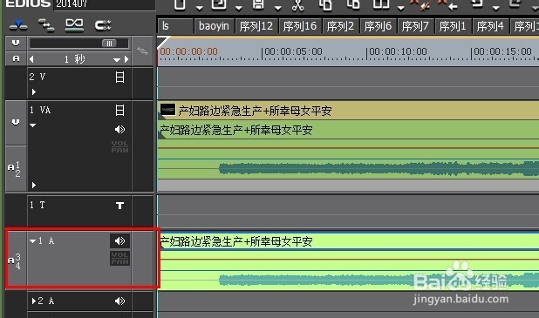Select the 2 V track header label
Image resolution: width=539 pixels, height=318 pixels.
tap(38, 77)
